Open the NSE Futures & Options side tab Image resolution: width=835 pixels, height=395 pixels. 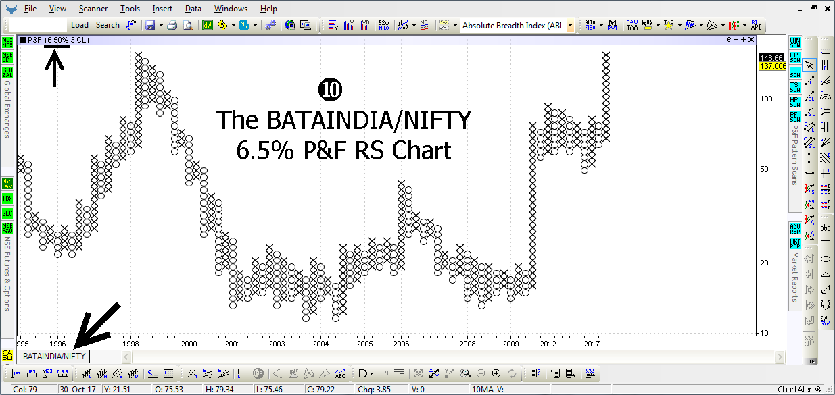pyautogui.click(x=7, y=273)
